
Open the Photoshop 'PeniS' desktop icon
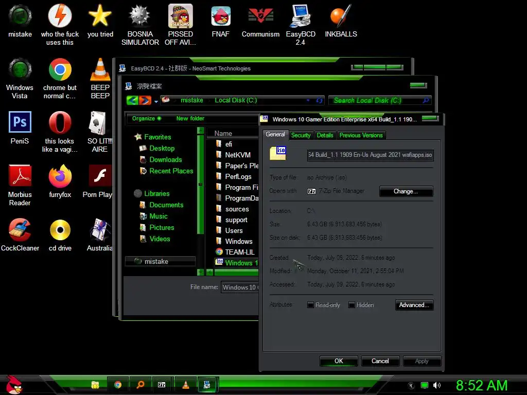(x=20, y=128)
